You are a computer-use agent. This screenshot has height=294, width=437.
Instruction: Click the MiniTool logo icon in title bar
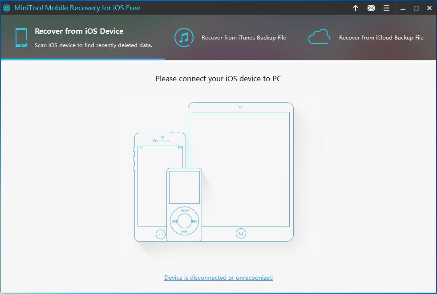pos(7,8)
